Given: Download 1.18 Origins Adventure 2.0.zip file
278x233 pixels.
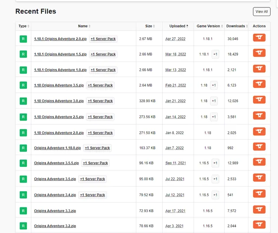Looking at the screenshot, I should pyautogui.click(x=259, y=131).
